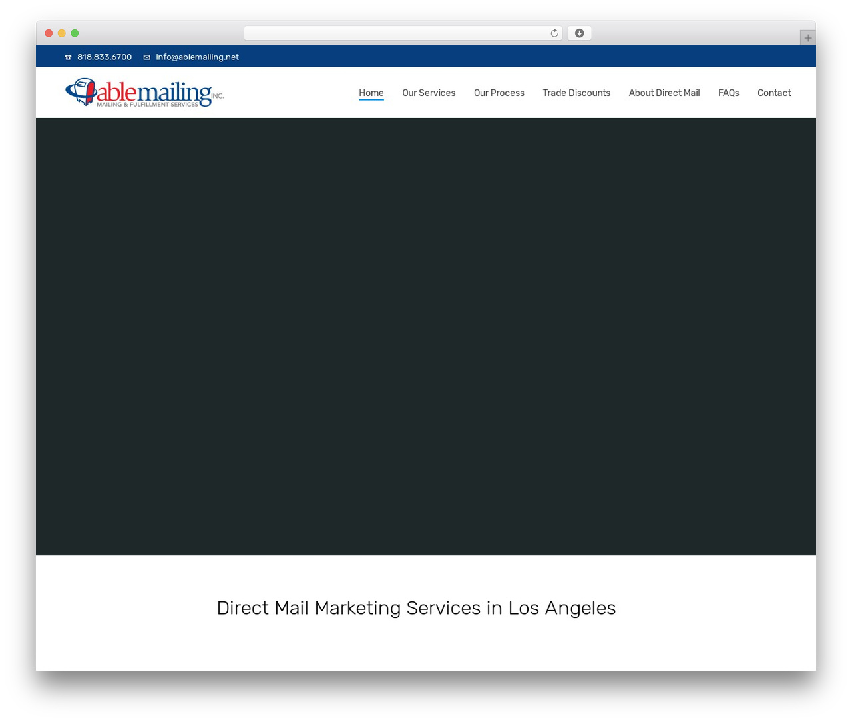The width and height of the screenshot is (852, 722).
Task: Maximize the browser window
Action: [x=75, y=33]
